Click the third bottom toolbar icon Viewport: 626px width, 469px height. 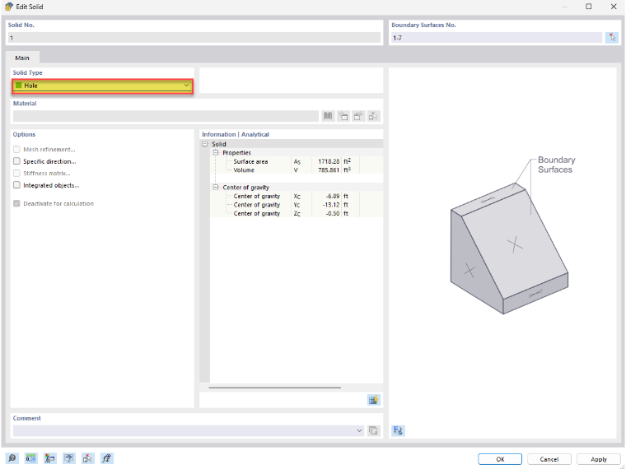50,458
